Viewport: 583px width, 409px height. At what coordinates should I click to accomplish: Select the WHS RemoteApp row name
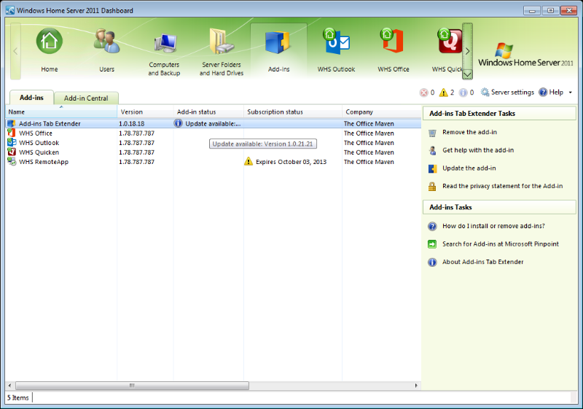tap(44, 162)
